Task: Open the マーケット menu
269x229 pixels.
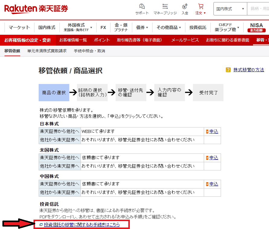Action: [x=19, y=27]
